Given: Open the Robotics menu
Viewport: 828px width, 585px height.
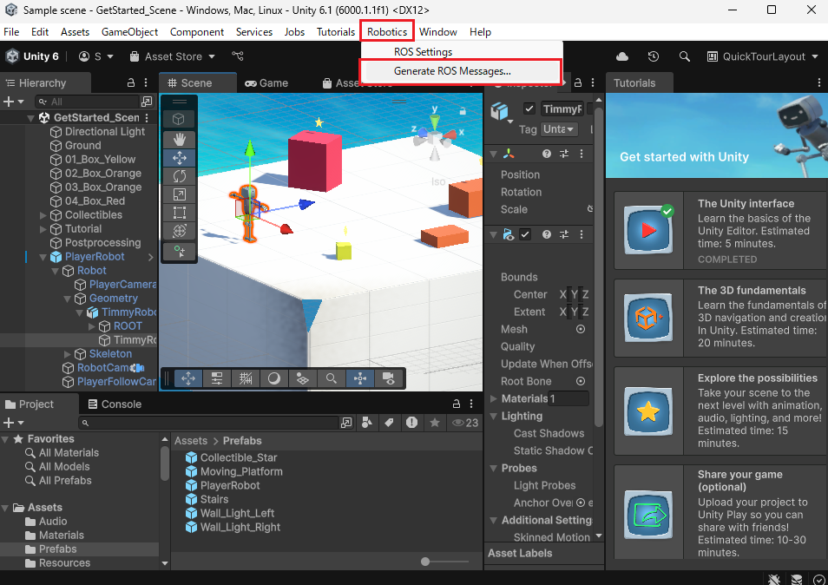Looking at the screenshot, I should [387, 31].
